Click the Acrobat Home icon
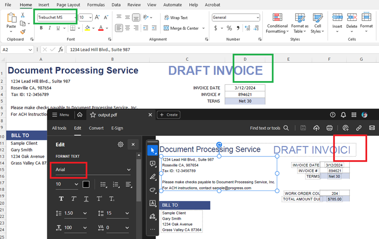Image resolution: width=379 pixels, height=239 pixels. (x=80, y=115)
